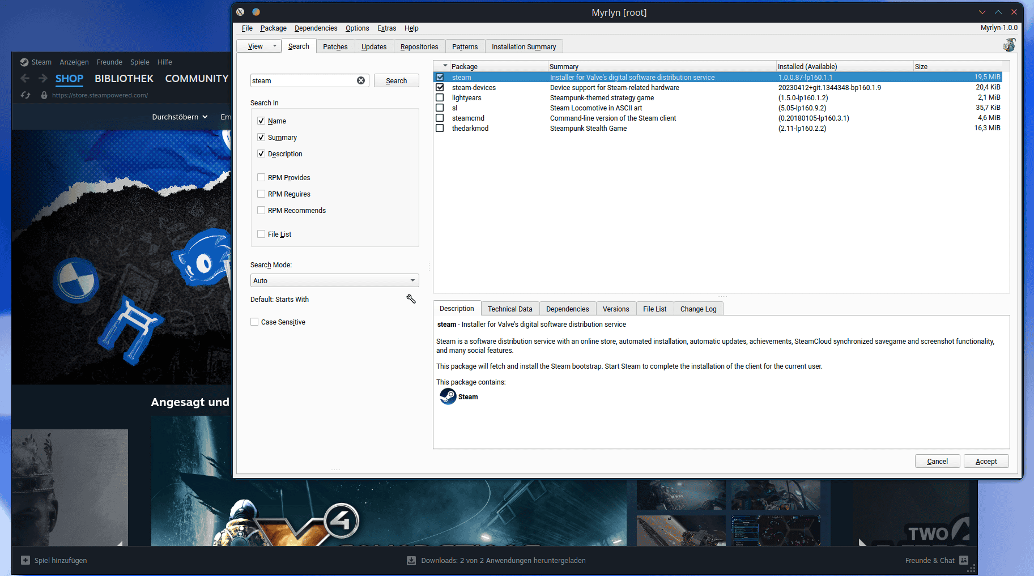Expand Durchstöbern menu in Steam store
The width and height of the screenshot is (1034, 576).
click(180, 117)
